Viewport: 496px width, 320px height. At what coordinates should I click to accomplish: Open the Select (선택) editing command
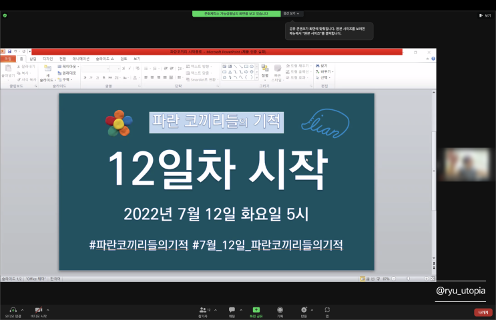point(323,77)
